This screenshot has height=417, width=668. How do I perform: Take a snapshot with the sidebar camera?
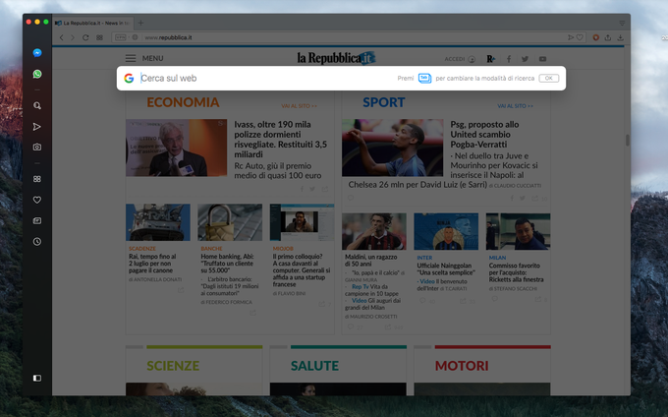(x=37, y=148)
